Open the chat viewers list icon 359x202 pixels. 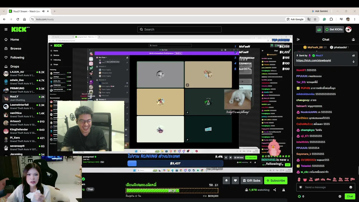point(353,40)
